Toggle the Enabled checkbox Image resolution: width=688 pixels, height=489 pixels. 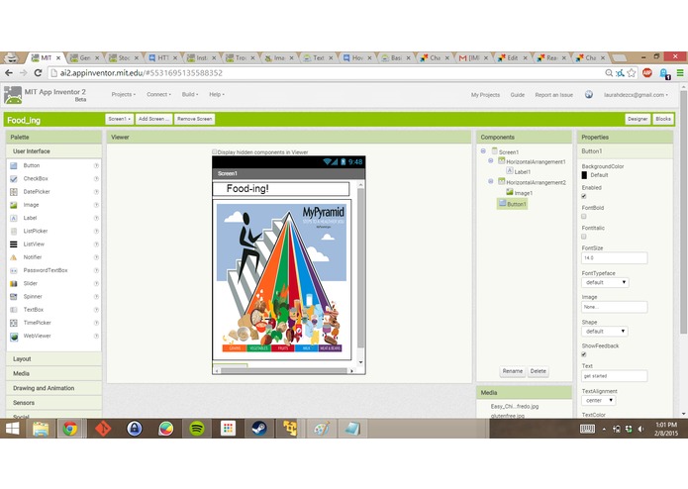584,196
